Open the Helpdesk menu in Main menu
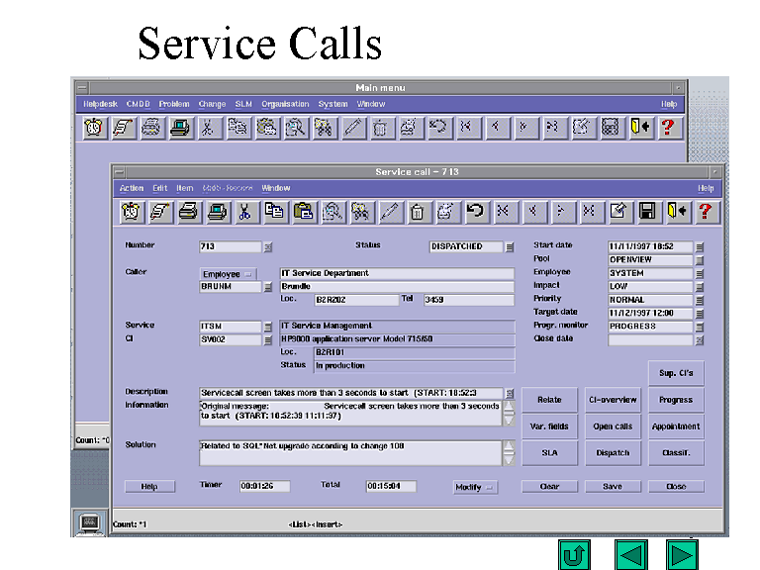The height and width of the screenshot is (570, 760). 100,104
